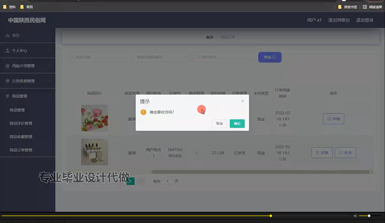Screen dimensions: 385x223
Task: Click the 退出登录 logout link
Action: (365, 20)
